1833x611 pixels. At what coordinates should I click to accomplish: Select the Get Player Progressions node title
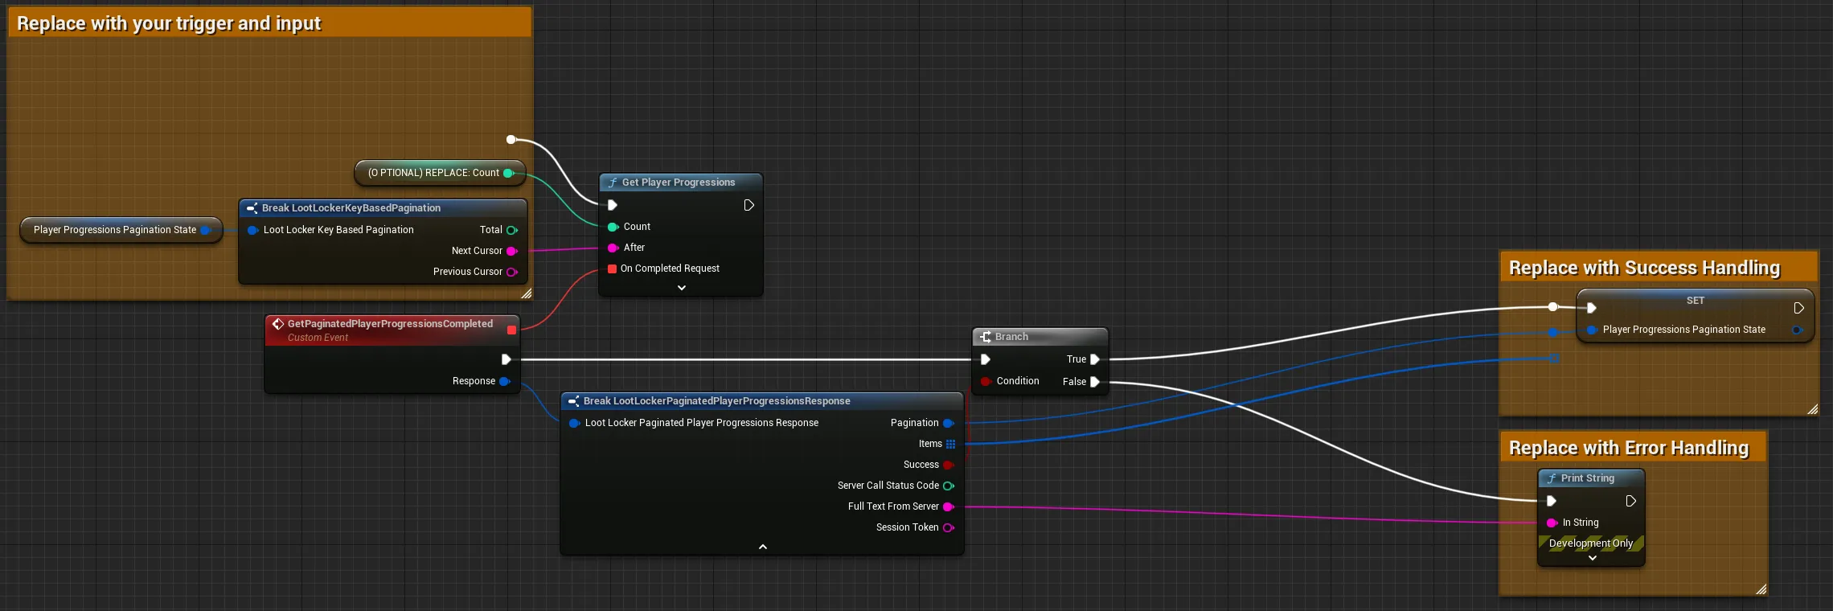tap(679, 182)
